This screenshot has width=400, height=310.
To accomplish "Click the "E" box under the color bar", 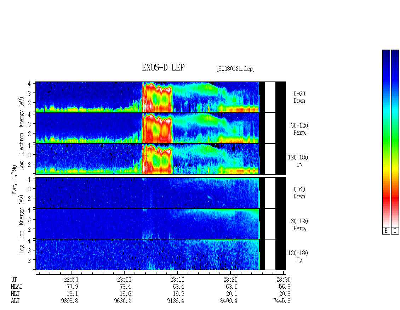I will [x=386, y=231].
